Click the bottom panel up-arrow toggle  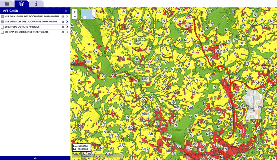[35, 158]
